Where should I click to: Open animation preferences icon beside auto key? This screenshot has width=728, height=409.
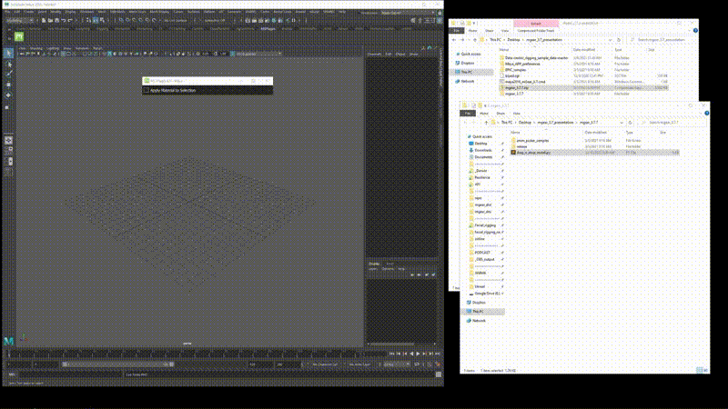pyautogui.click(x=438, y=364)
